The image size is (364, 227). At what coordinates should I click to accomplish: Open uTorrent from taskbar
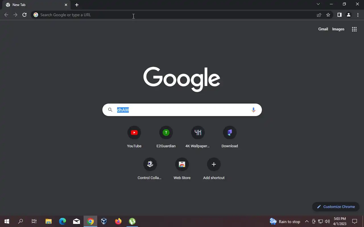coord(132,221)
